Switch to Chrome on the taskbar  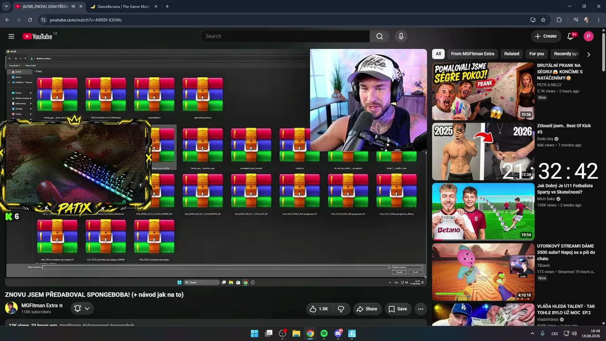310,333
